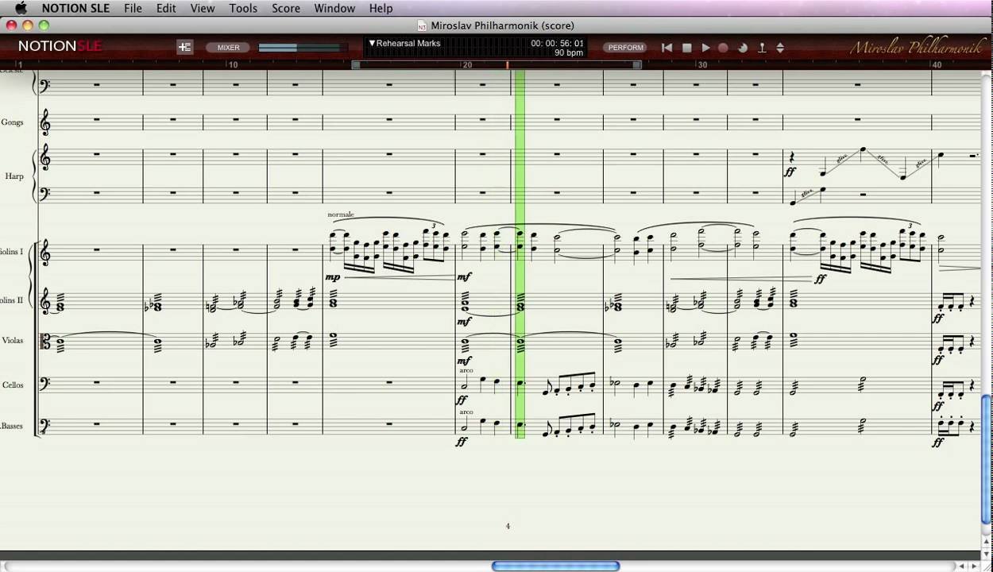Screen dimensions: 993x572
Task: Select the Violins I staff label
Action: tap(12, 252)
